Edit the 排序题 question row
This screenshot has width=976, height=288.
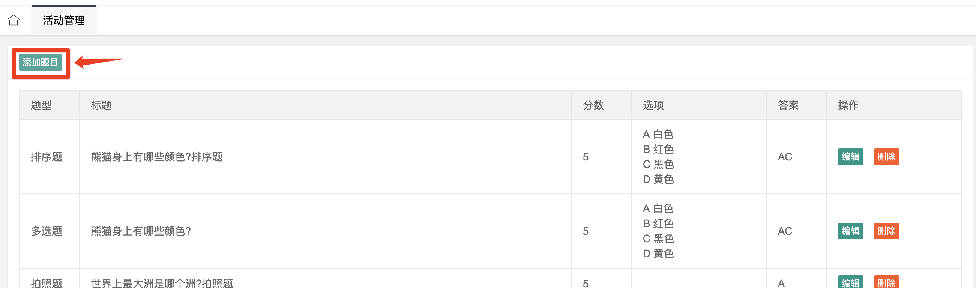click(x=850, y=157)
